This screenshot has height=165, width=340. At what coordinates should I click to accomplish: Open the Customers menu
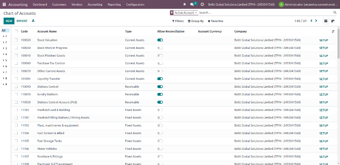tap(59, 4)
